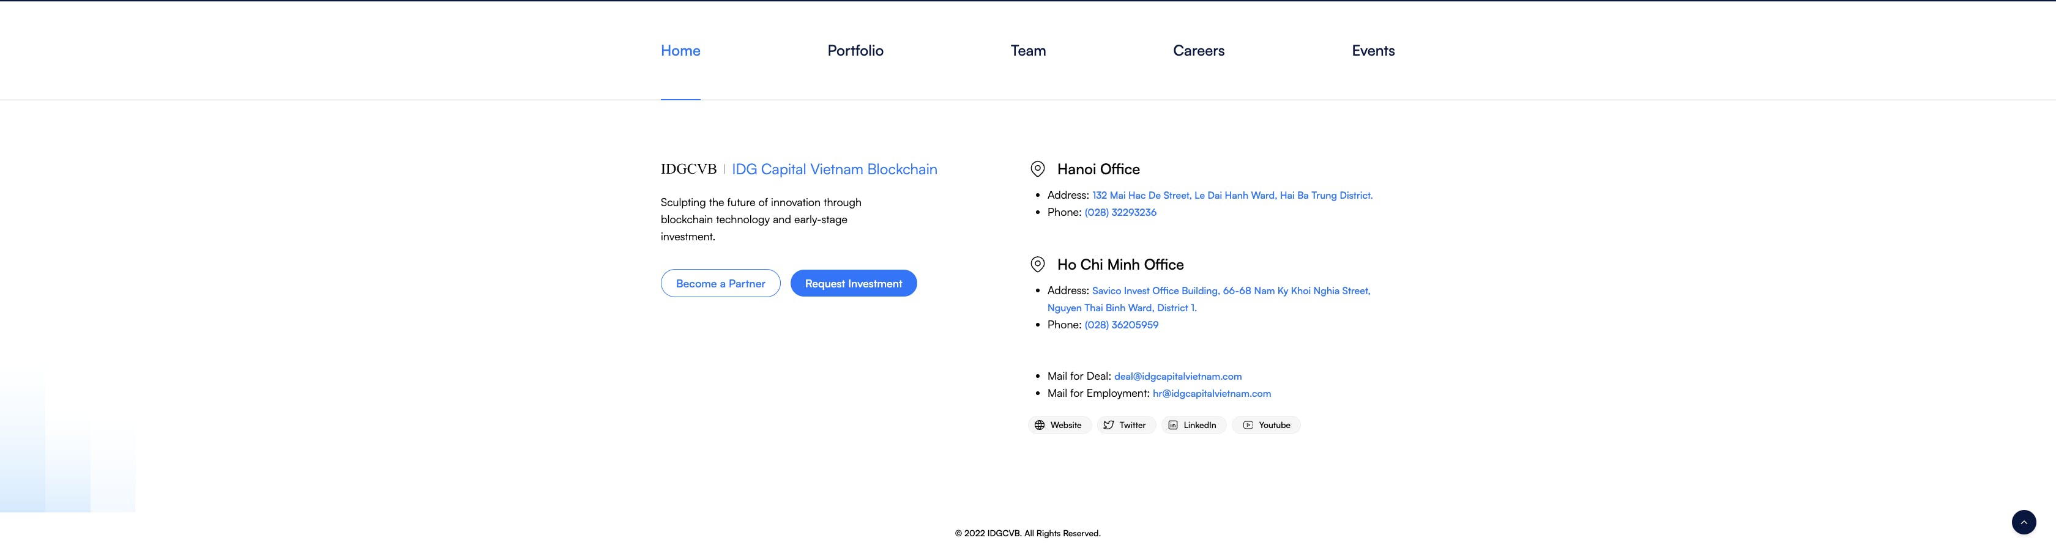Screen dimensions: 2056x554
Task: Click the Request Investment button
Action: [853, 283]
